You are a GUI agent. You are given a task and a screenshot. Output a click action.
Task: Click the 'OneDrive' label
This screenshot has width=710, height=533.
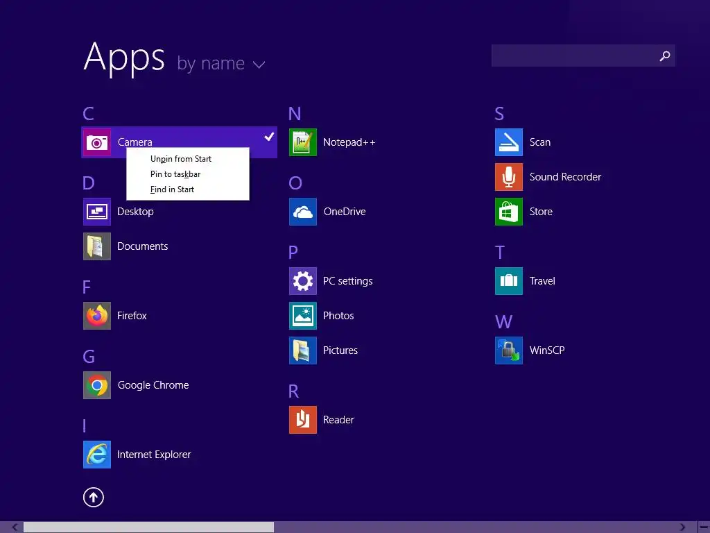[x=345, y=212]
